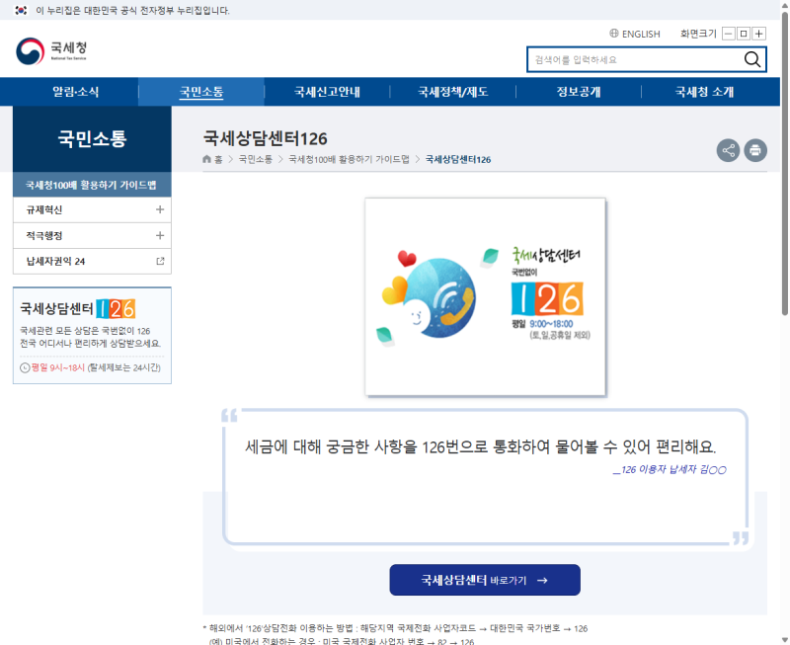The height and width of the screenshot is (645, 790).
Task: Click 국세청100배 활용하기 가이드맵 breadcrumb
Action: [x=349, y=159]
